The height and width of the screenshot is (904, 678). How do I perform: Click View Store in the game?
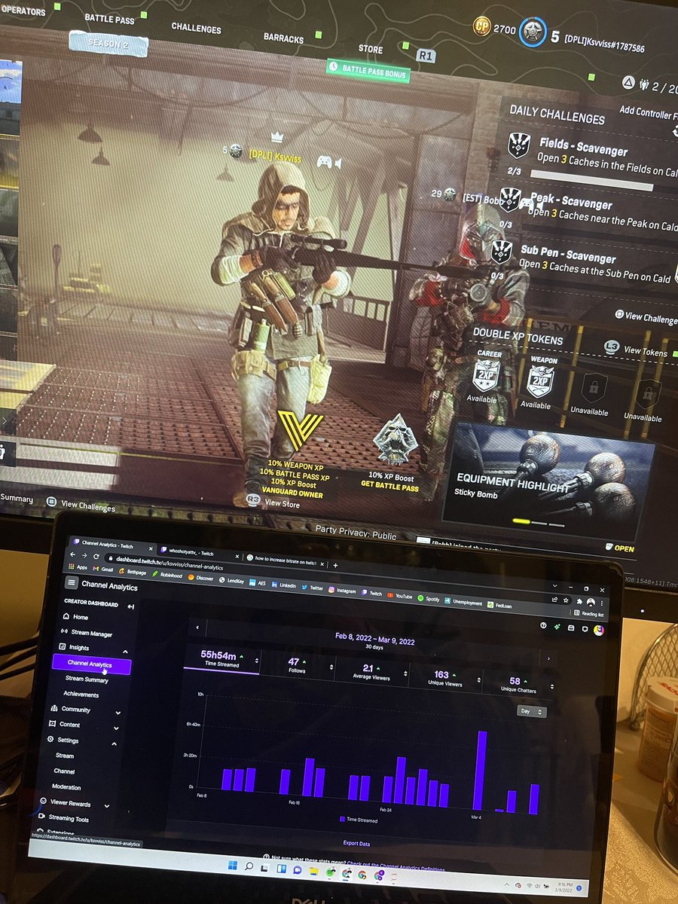pyautogui.click(x=274, y=502)
